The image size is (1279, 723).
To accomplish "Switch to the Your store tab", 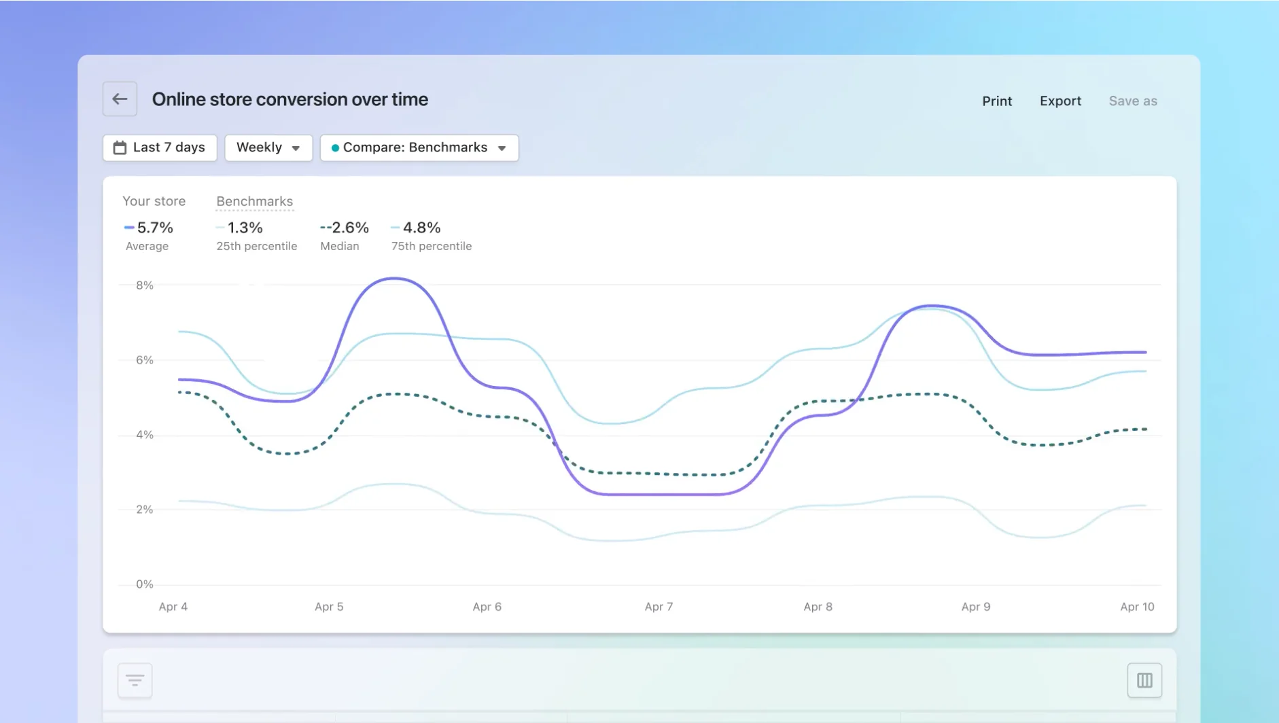I will point(154,201).
